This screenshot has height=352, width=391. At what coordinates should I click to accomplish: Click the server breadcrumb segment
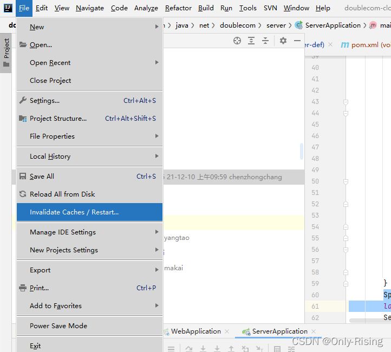[276, 25]
